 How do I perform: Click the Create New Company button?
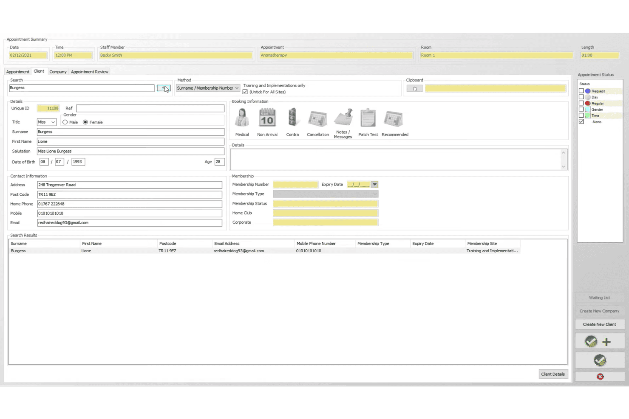(x=600, y=311)
